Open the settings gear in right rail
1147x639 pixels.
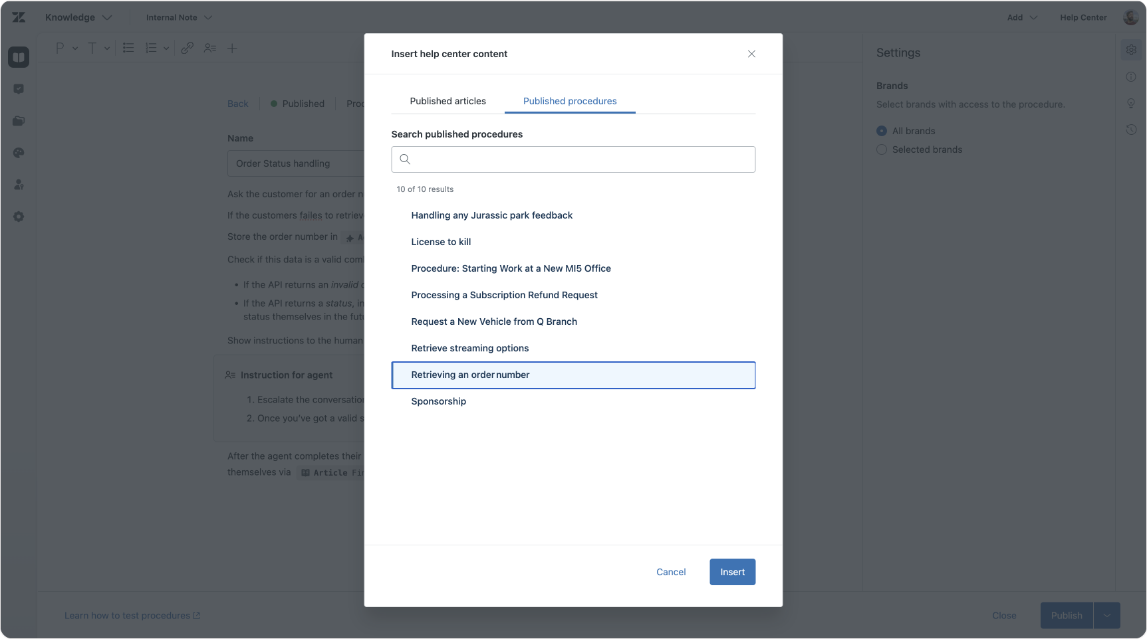point(1131,50)
